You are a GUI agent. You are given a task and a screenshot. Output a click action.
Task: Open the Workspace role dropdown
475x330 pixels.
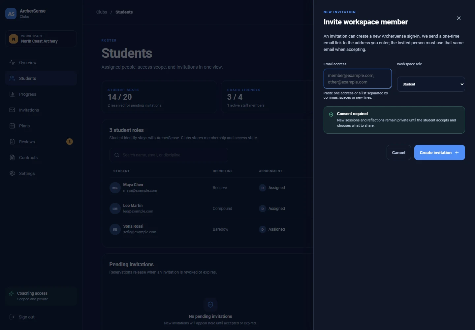pyautogui.click(x=431, y=84)
